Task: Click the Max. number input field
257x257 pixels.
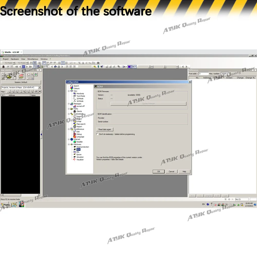Action: 226,74
